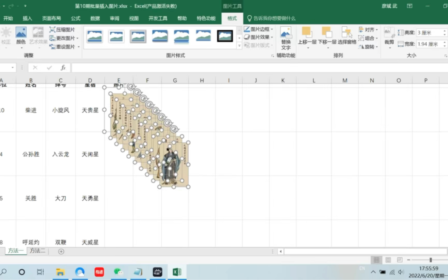Open Picture Border (图片边框) options
Image resolution: width=448 pixels, height=280 pixels.
[x=258, y=29]
